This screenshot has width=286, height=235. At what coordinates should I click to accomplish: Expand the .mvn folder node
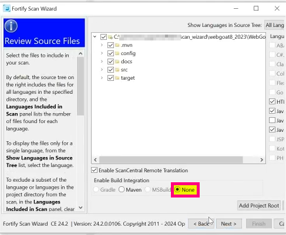(102, 45)
